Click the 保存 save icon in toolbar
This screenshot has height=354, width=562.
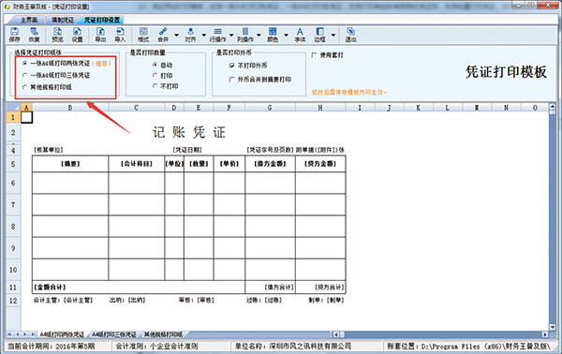[14, 35]
